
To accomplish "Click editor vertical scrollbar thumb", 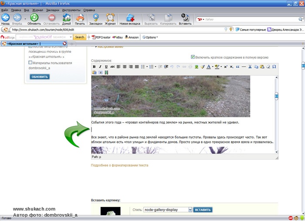I will tap(276, 96).
